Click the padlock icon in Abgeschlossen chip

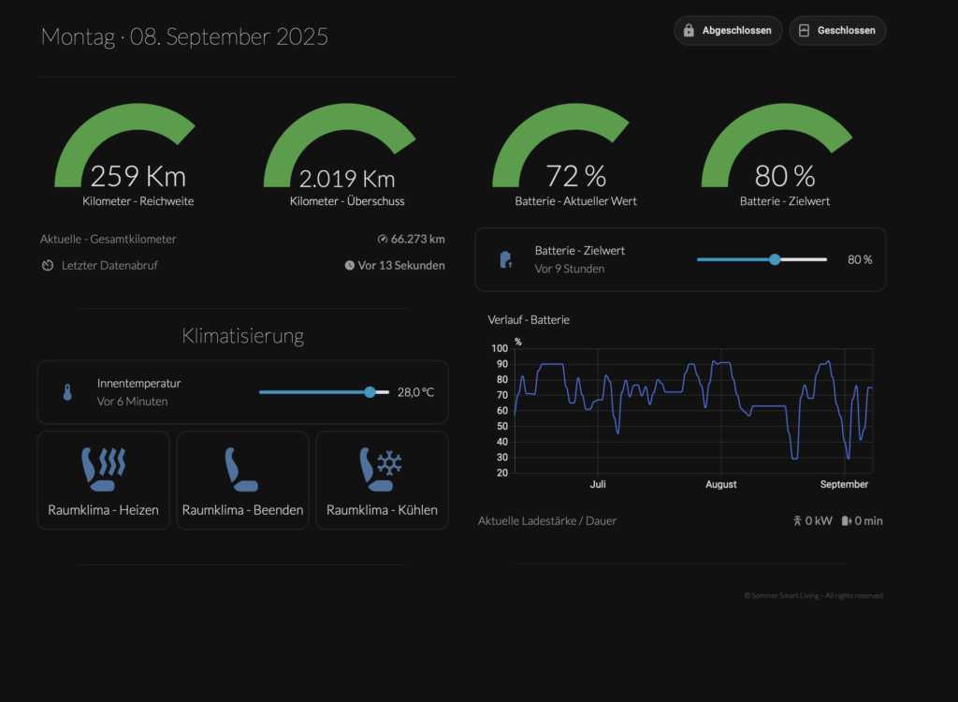coord(689,31)
